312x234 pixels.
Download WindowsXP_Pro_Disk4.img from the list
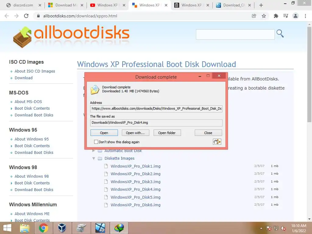136,190
